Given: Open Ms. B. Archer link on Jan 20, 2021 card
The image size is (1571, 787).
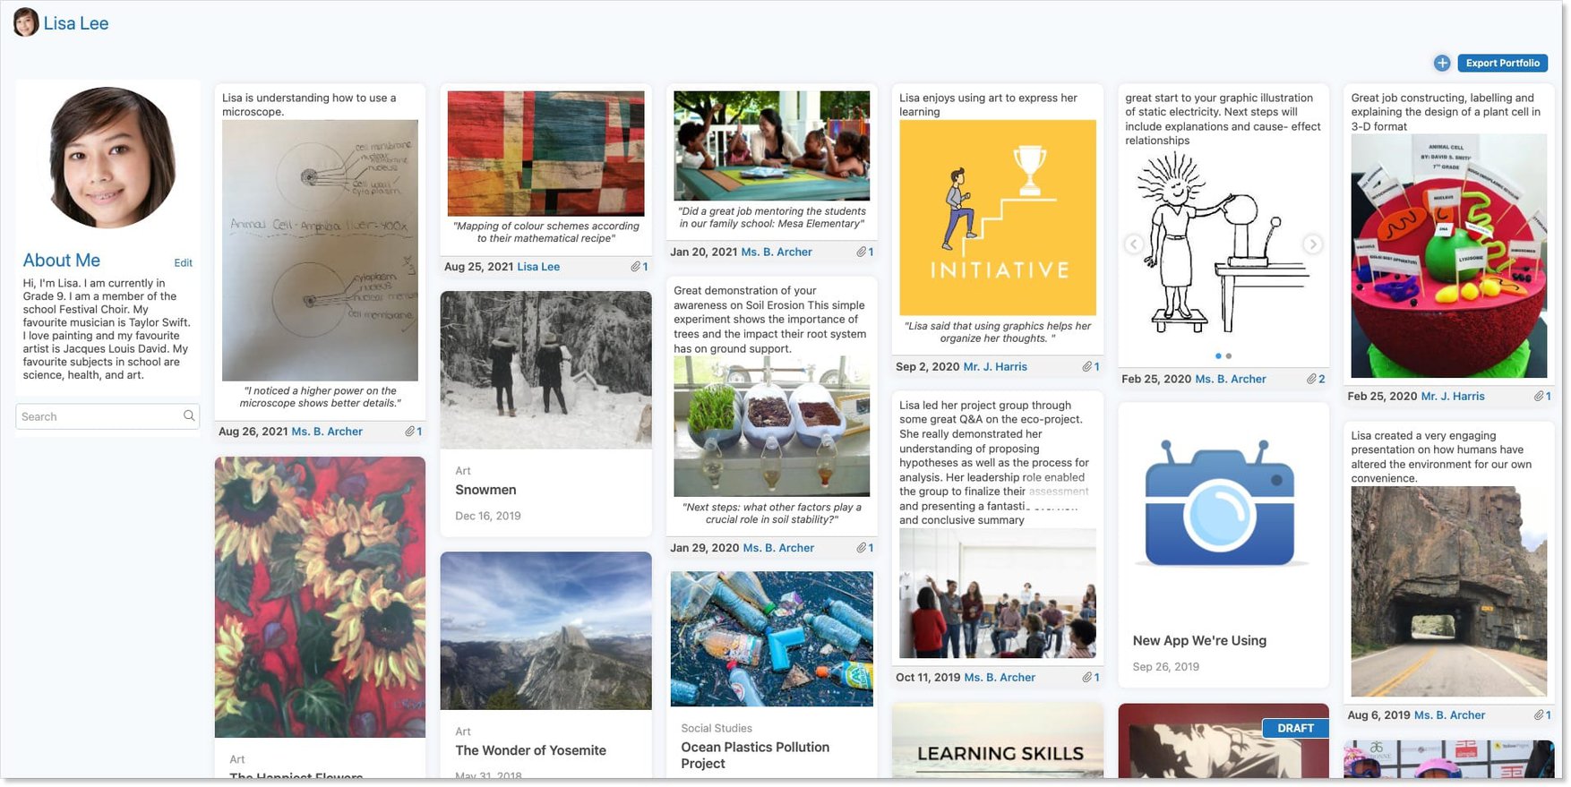Looking at the screenshot, I should point(777,252).
